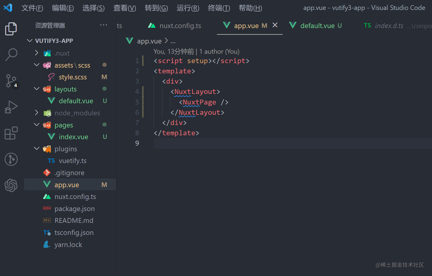Open the 查看(V) menu

[125, 8]
